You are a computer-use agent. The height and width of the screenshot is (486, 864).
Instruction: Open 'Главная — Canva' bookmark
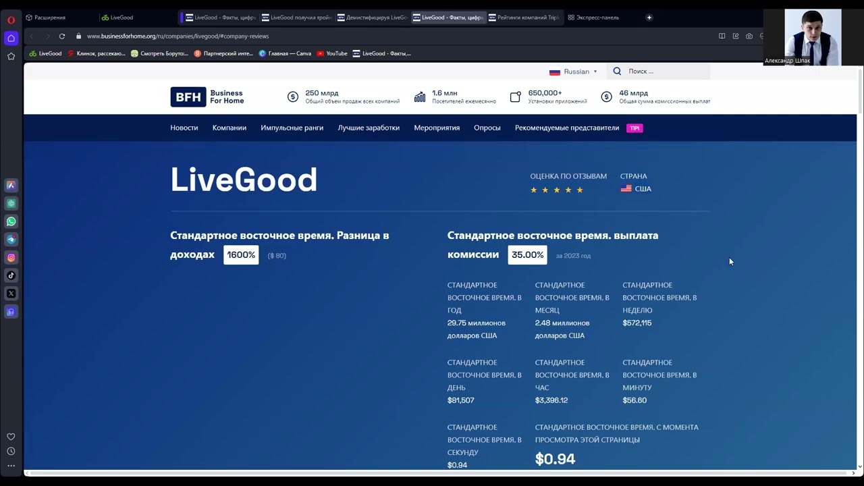tap(286, 53)
